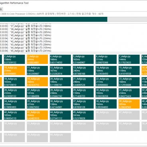Viewport: 147px width, 147px height.
Task: Click log entry "43_Aalgo.py" (264ms)
Action: [x=26, y=44]
